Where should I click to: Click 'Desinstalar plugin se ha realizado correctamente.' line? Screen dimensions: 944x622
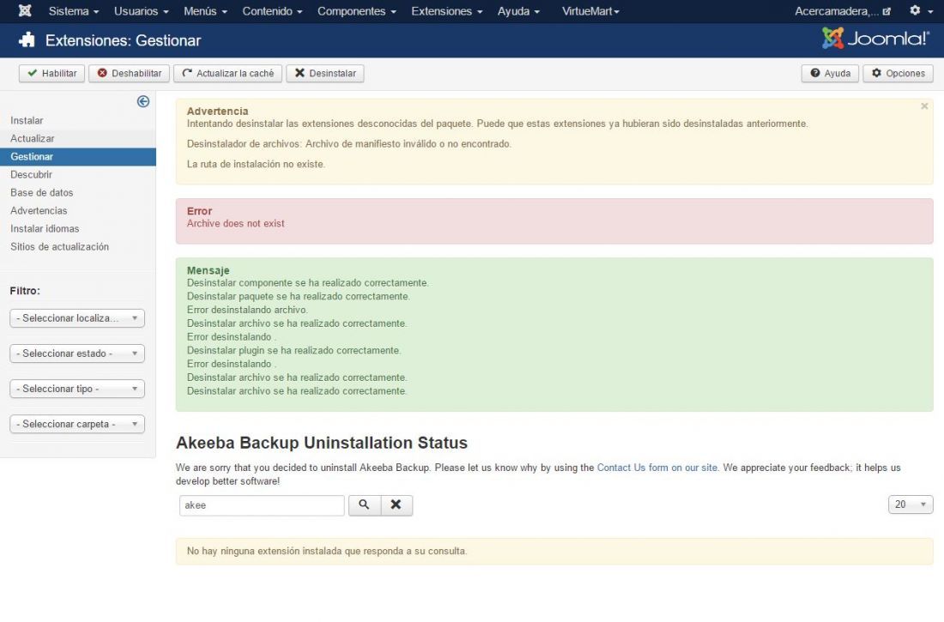[293, 350]
